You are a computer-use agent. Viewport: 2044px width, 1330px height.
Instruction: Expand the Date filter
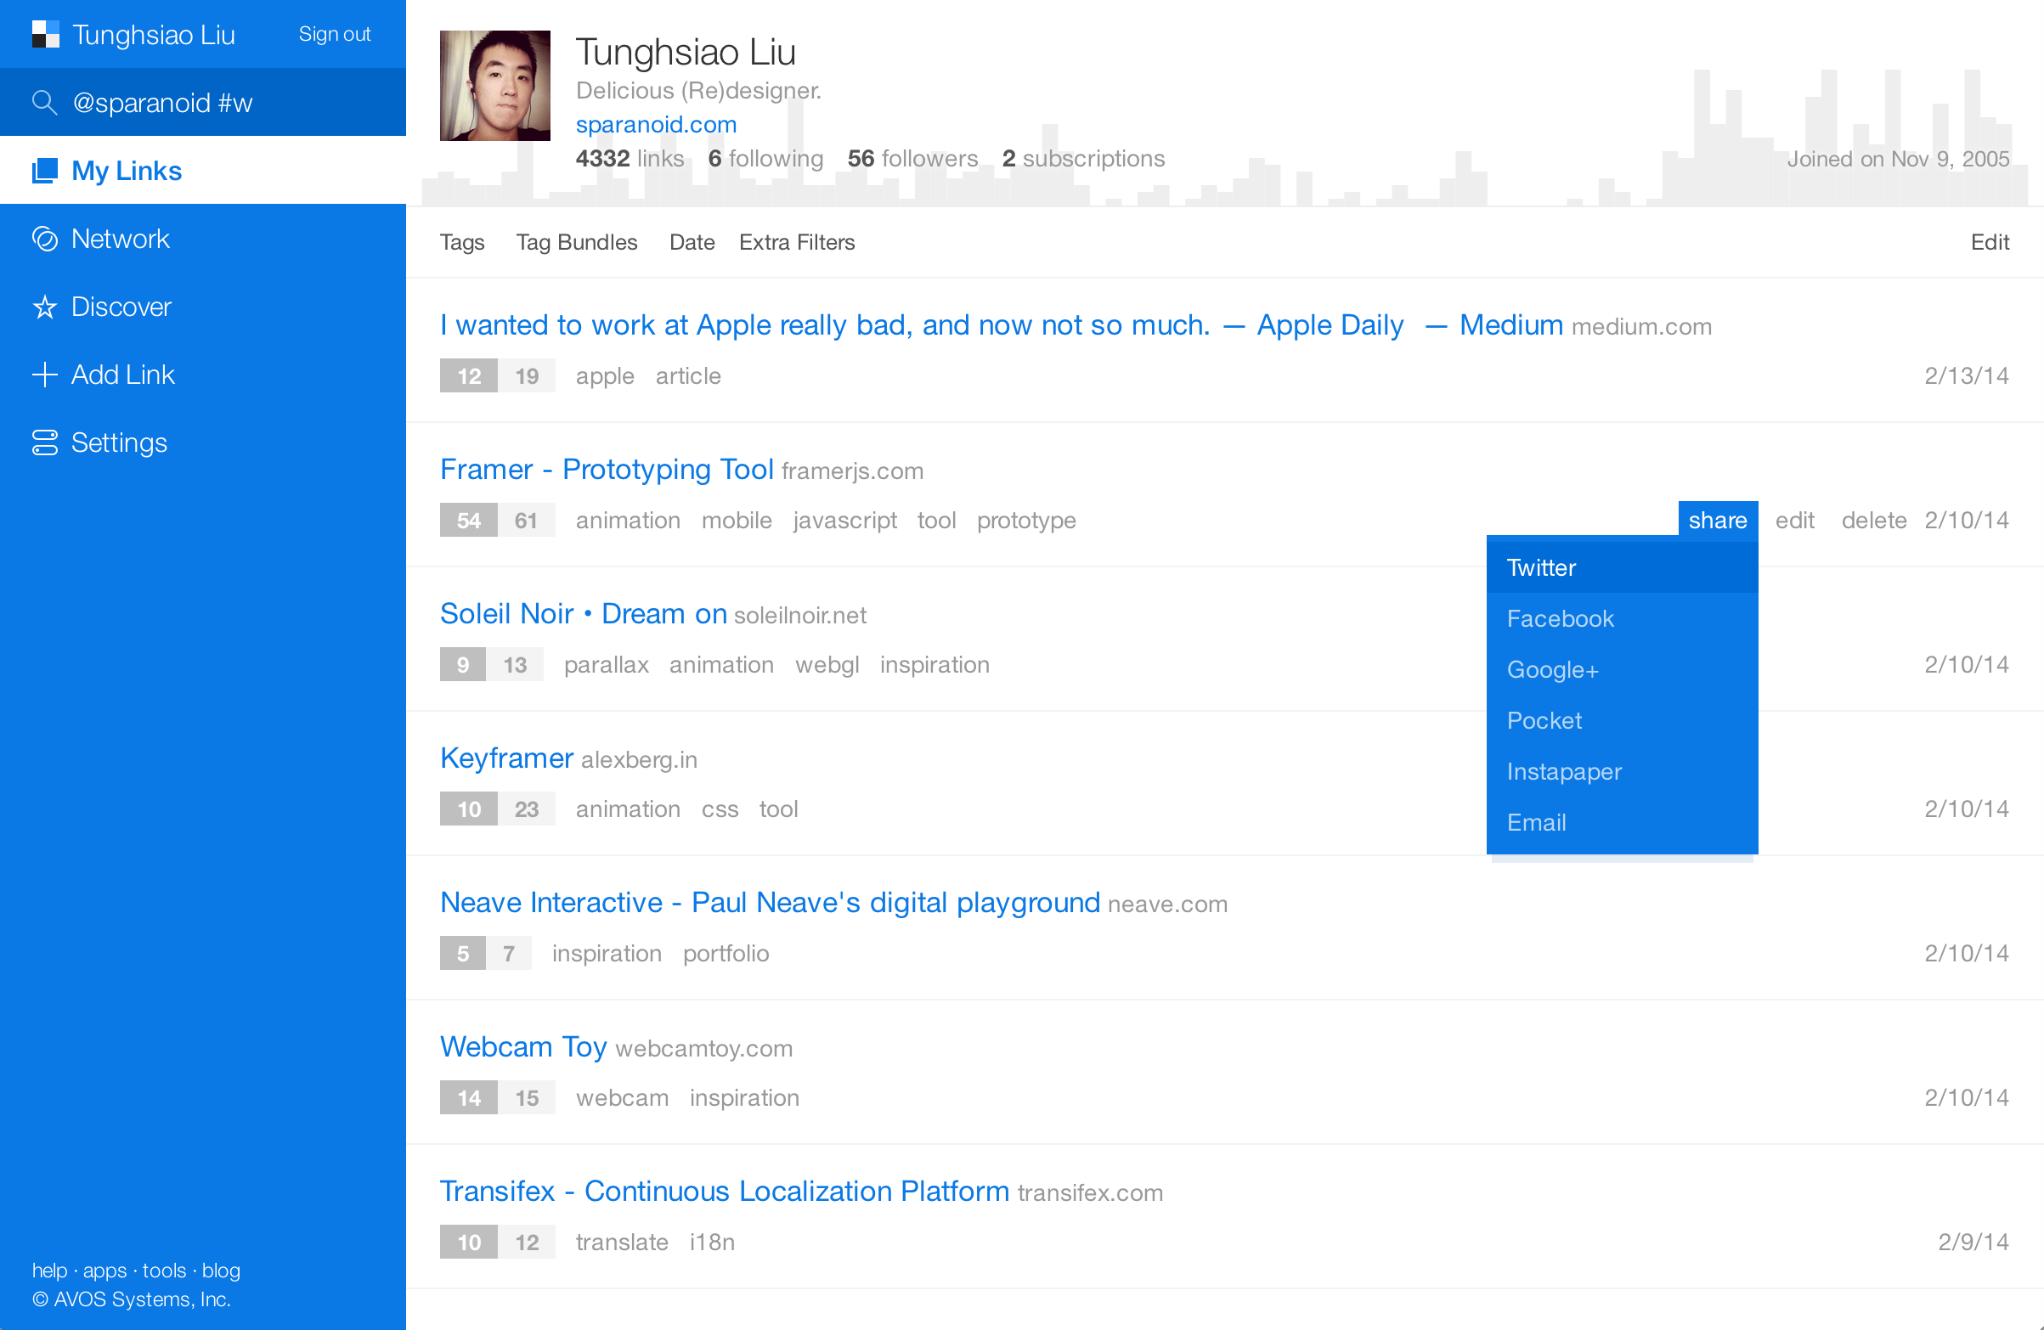click(x=692, y=243)
